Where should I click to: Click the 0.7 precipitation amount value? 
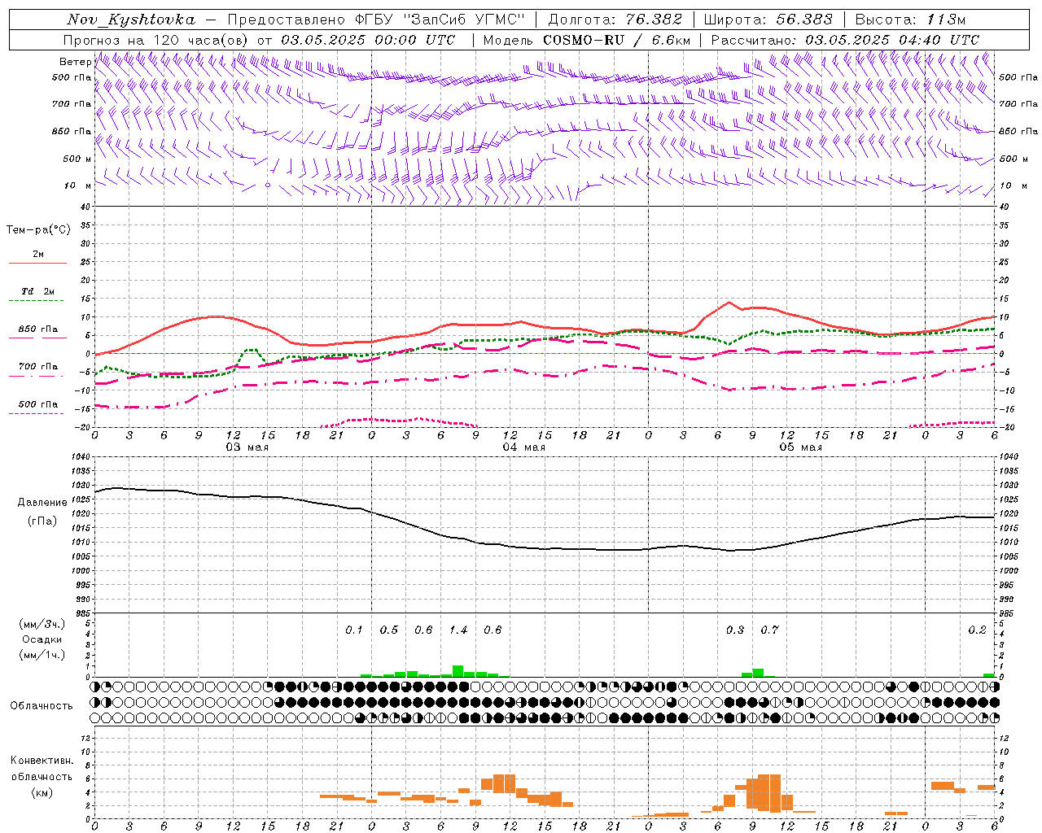click(769, 630)
